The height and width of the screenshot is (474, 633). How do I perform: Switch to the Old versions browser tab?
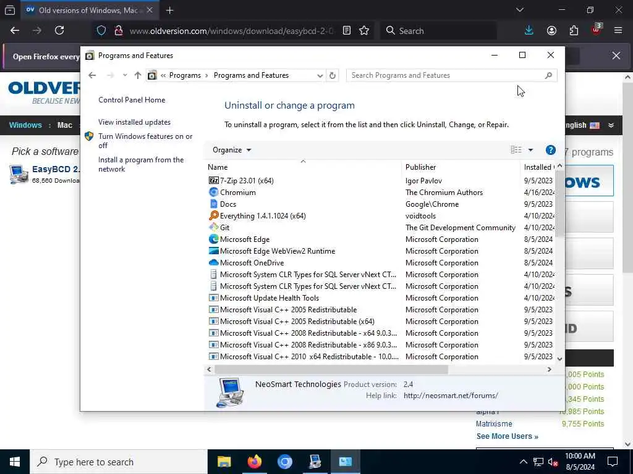[x=89, y=10]
